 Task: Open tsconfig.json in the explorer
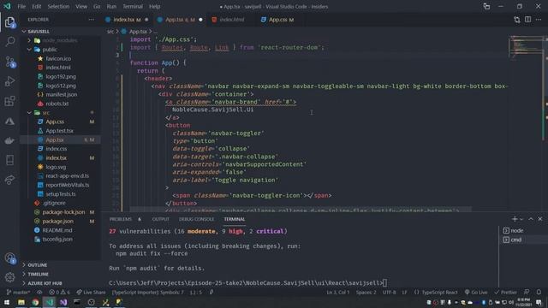[x=57, y=240]
